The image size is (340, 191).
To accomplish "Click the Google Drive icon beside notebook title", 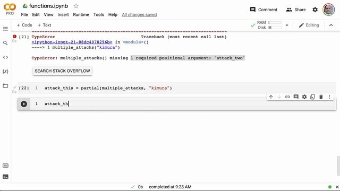I will [x=25, y=6].
